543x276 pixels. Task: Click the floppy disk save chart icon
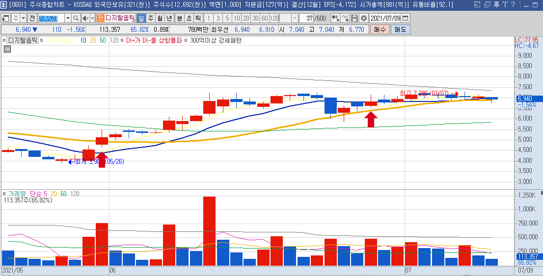point(354,18)
